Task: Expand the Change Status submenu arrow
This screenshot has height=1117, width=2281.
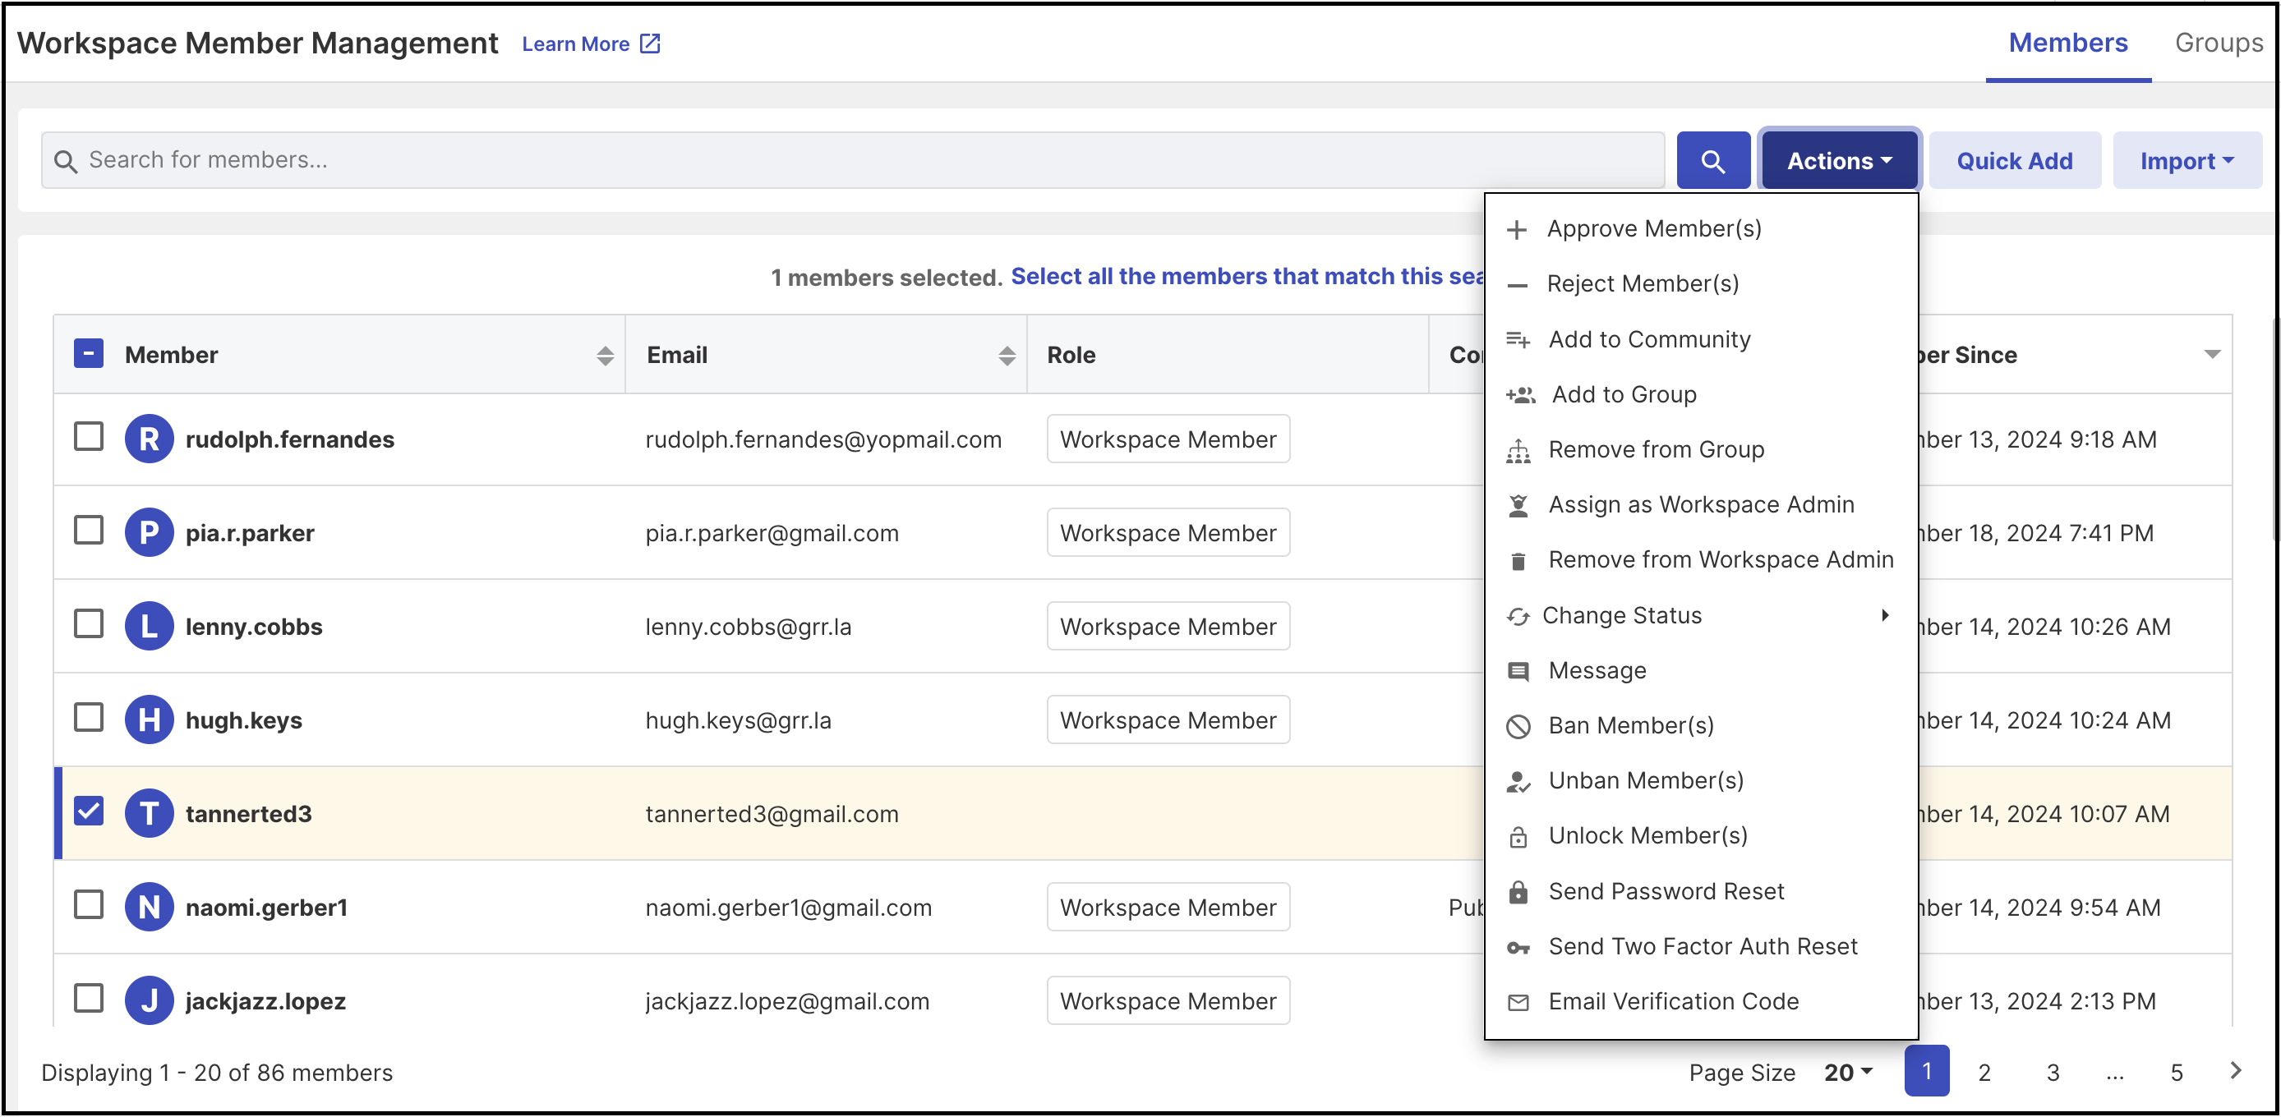Action: point(1885,616)
